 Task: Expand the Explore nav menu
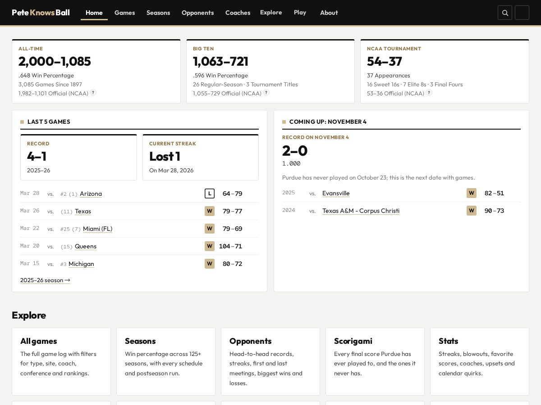coord(271,13)
